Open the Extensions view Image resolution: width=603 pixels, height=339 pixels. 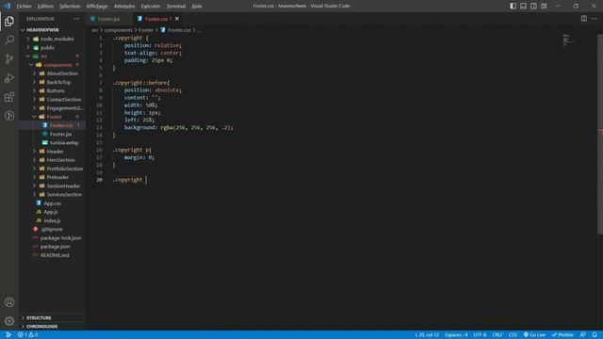9,97
